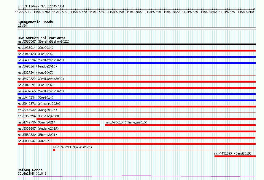Image resolution: width=264 pixels, height=180 pixels.
Task: Click the red nsv6036047 variant bar
Action: point(136,144)
